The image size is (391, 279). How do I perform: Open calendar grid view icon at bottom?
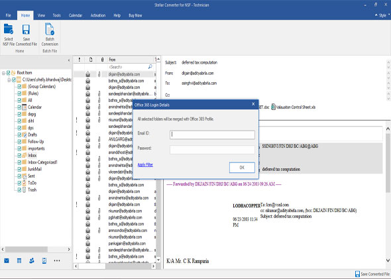click(x=19, y=261)
